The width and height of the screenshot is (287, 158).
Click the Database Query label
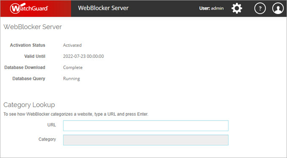(x=29, y=79)
